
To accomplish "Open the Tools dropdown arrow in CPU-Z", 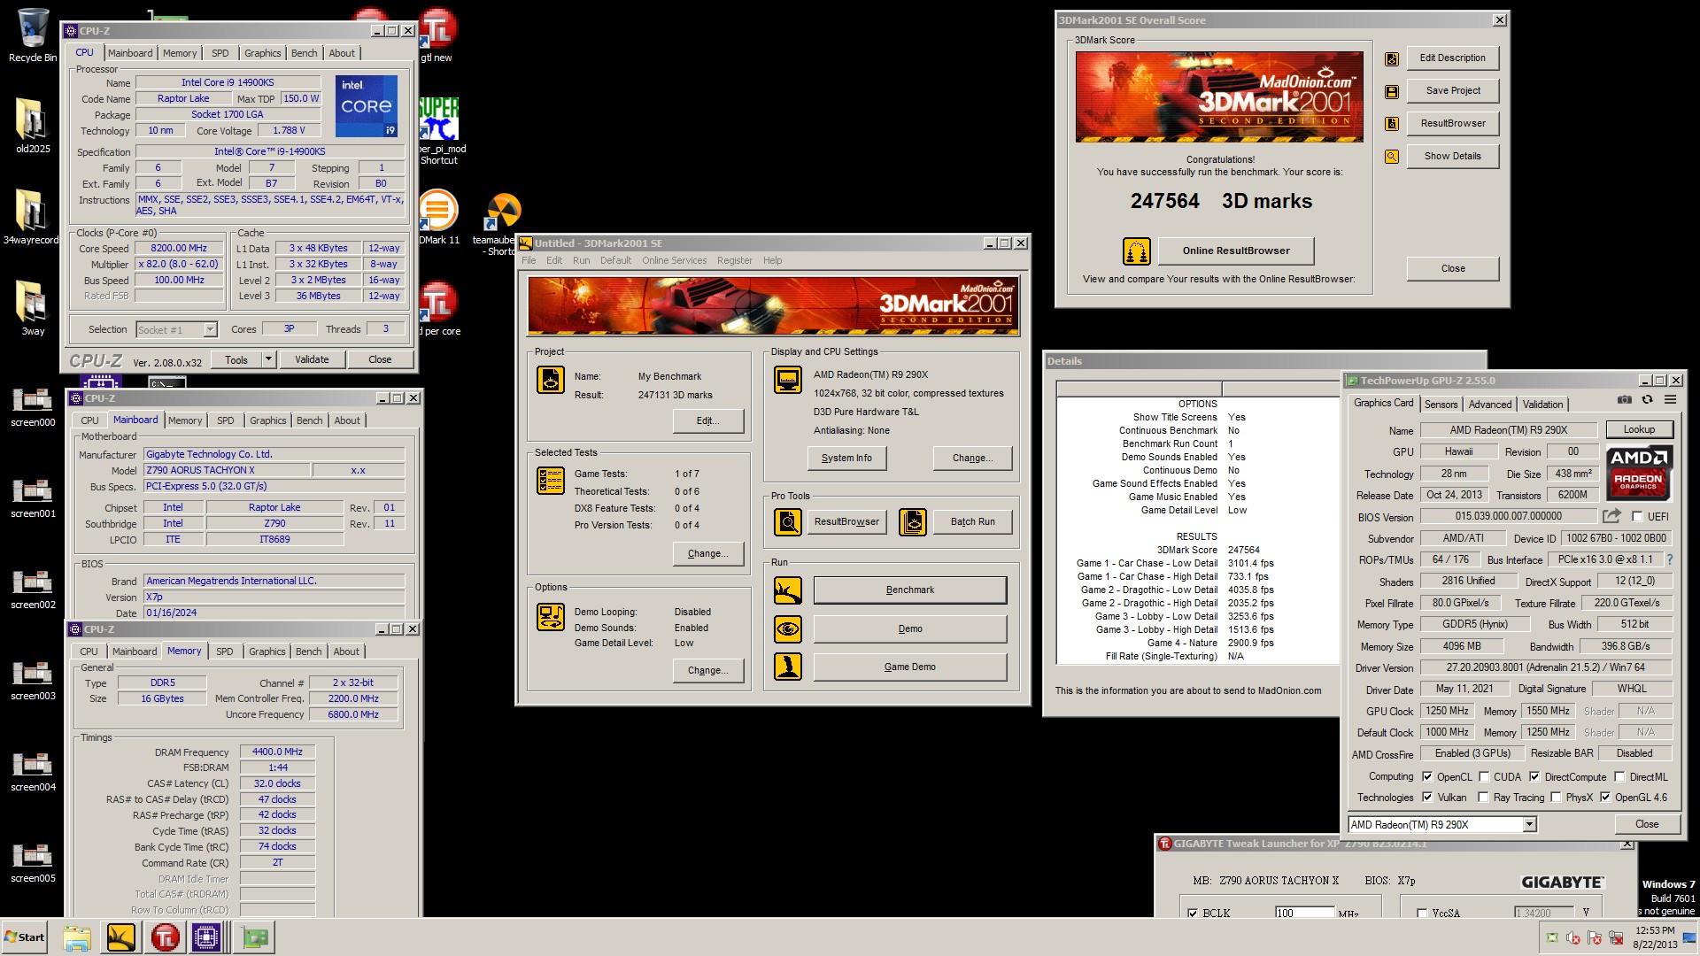I will [269, 359].
